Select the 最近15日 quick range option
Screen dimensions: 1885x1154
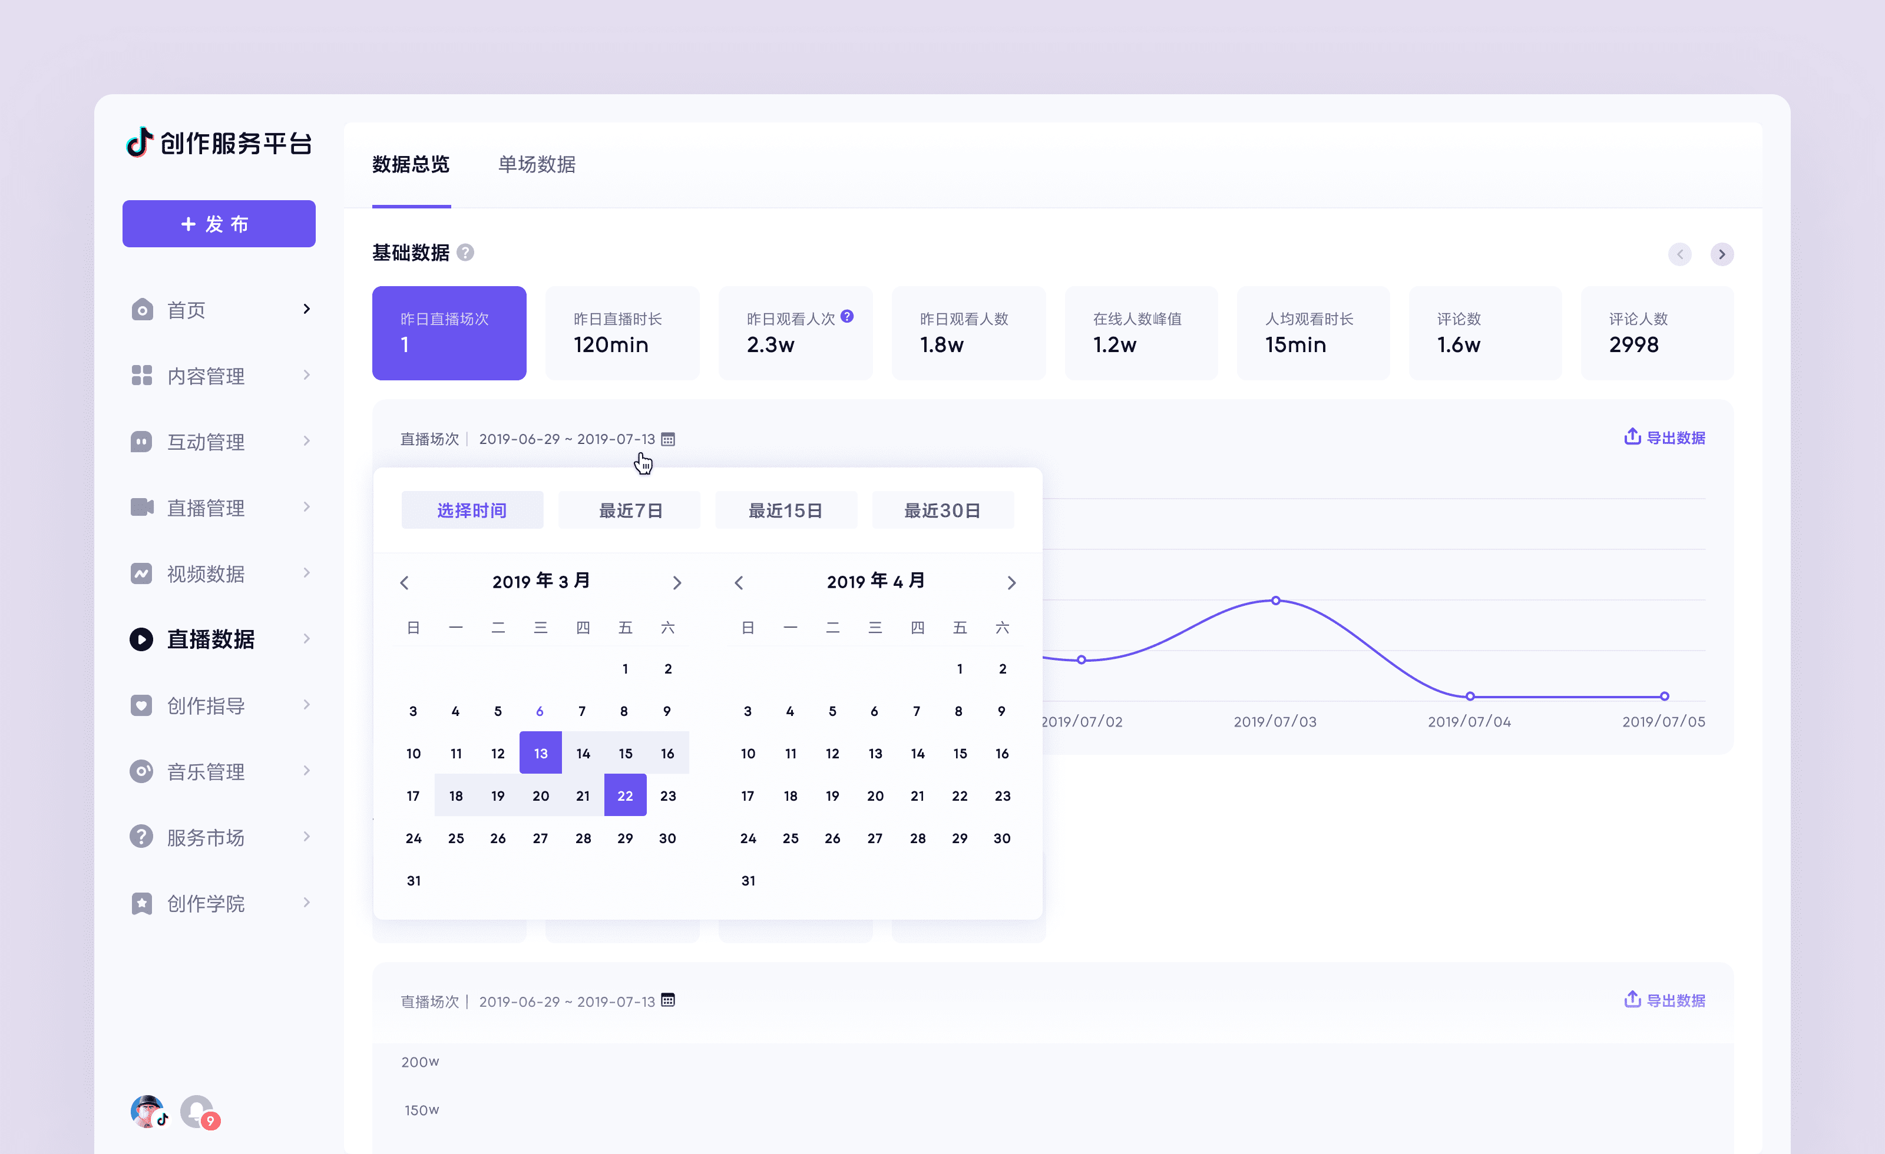[786, 510]
